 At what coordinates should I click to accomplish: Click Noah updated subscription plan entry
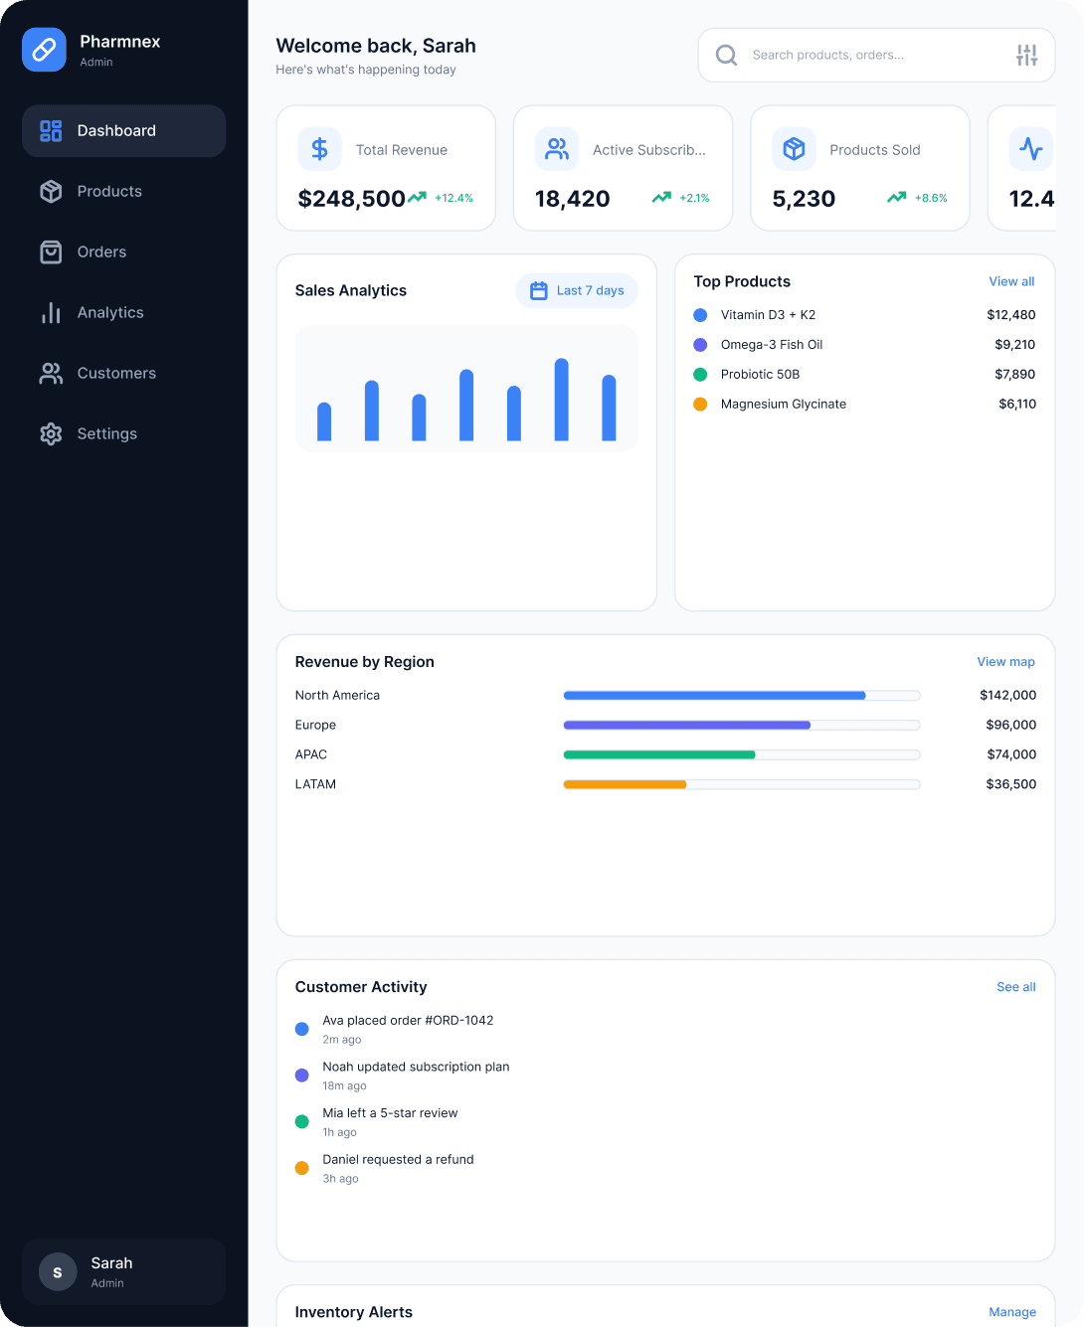pos(416,1067)
